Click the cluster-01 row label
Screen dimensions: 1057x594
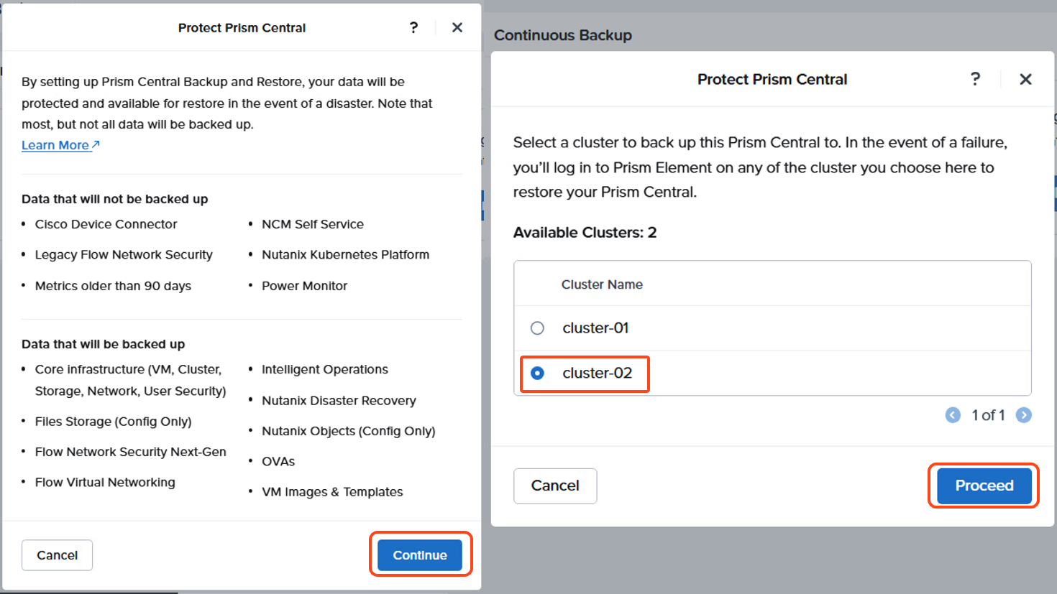[x=595, y=328]
